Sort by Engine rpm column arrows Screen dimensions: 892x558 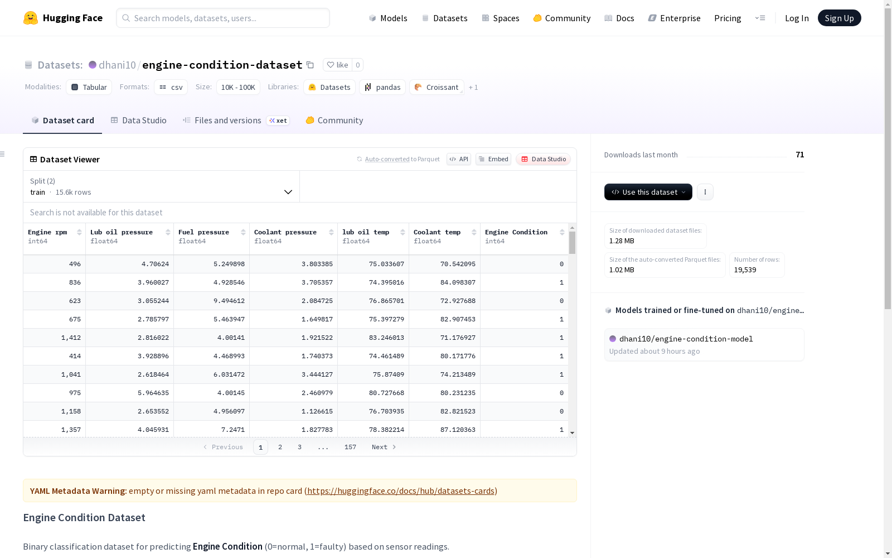coord(79,232)
